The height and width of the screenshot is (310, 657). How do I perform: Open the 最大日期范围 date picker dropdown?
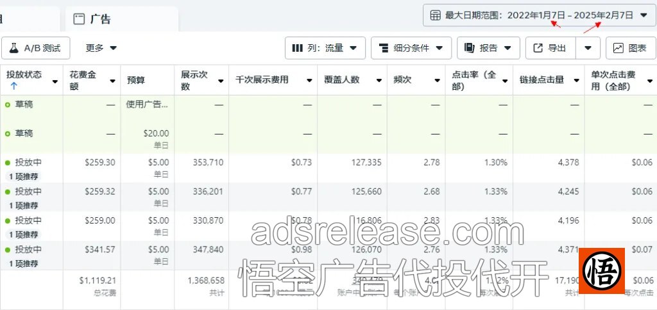(x=644, y=15)
